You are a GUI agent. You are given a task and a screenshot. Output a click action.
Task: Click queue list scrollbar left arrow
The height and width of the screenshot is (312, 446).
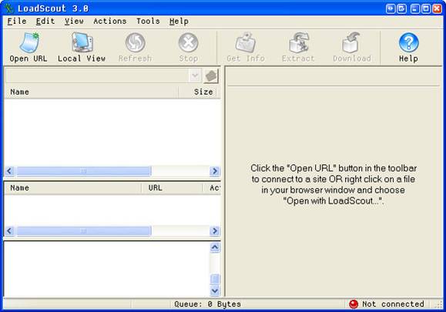point(9,230)
